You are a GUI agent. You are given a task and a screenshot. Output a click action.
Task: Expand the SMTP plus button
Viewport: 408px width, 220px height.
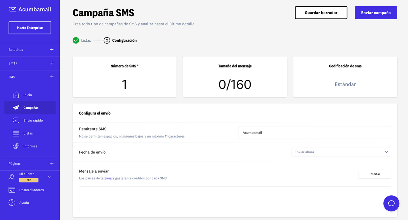coord(52,63)
